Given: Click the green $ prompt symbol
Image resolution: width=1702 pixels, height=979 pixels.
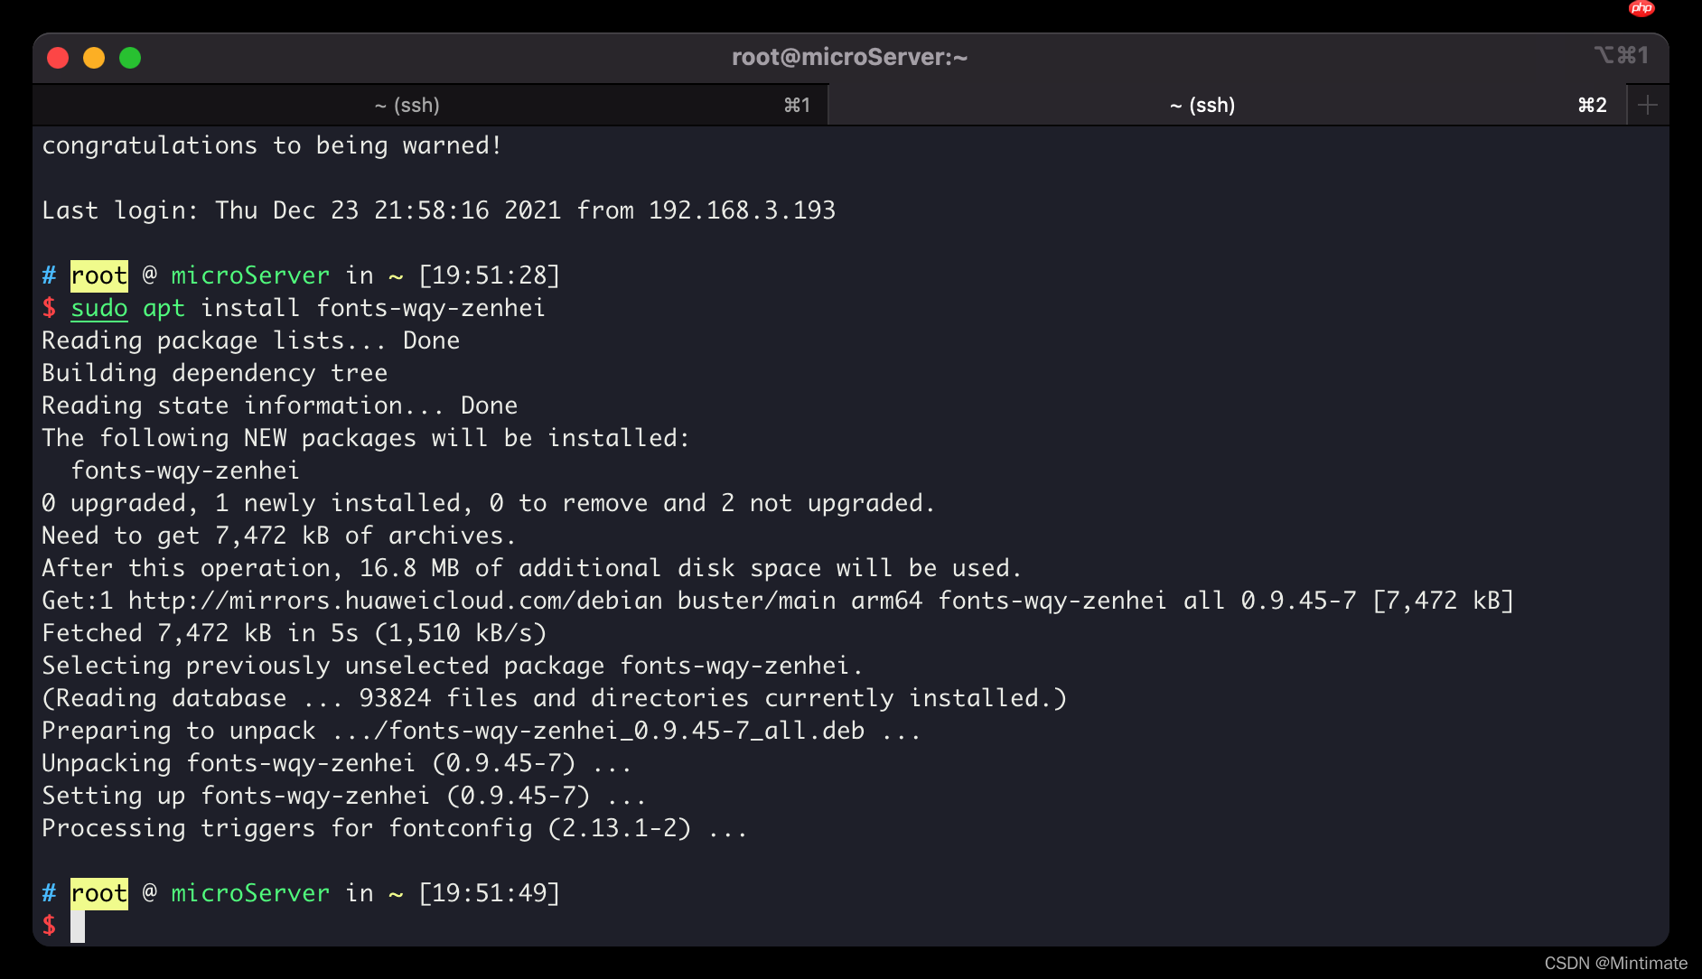Looking at the screenshot, I should coord(49,925).
